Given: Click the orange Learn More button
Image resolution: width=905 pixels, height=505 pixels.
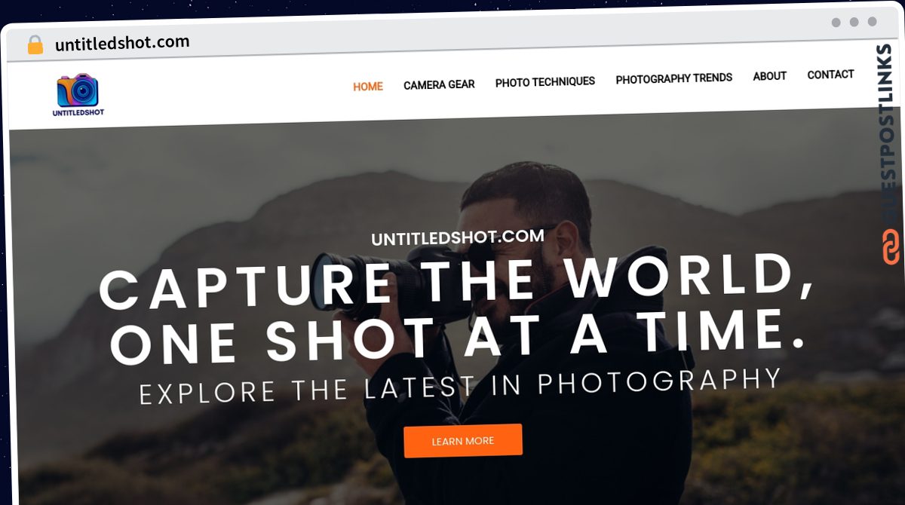Looking at the screenshot, I should 463,441.
